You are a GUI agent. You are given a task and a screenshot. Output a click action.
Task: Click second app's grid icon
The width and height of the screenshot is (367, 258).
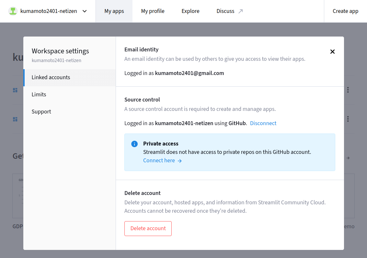click(x=15, y=119)
